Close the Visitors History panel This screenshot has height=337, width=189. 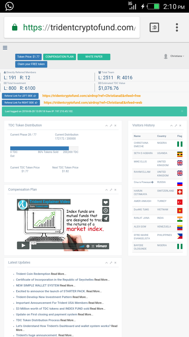180,126
